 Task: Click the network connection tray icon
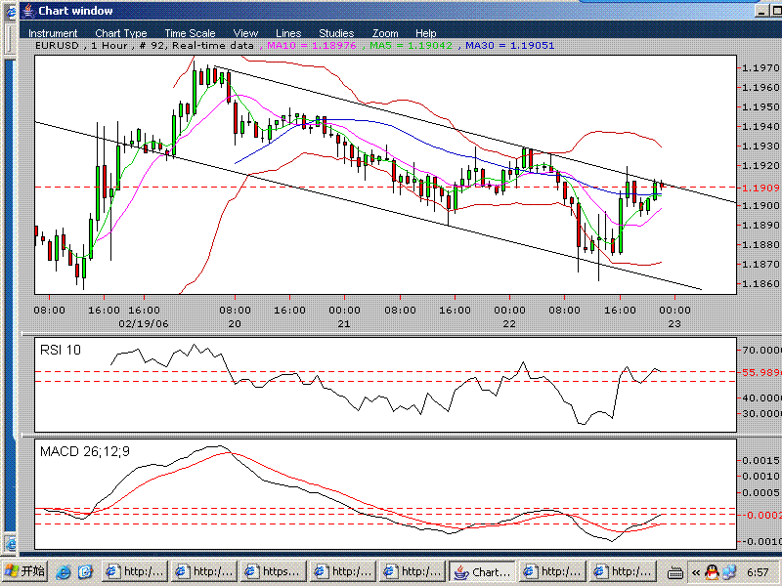[x=729, y=572]
